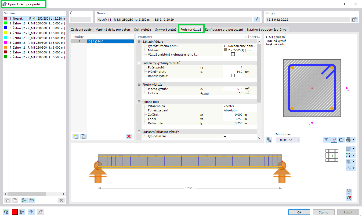The image size is (362, 218).
Task: Delete the selected Položky item with red X
Action: (129, 136)
